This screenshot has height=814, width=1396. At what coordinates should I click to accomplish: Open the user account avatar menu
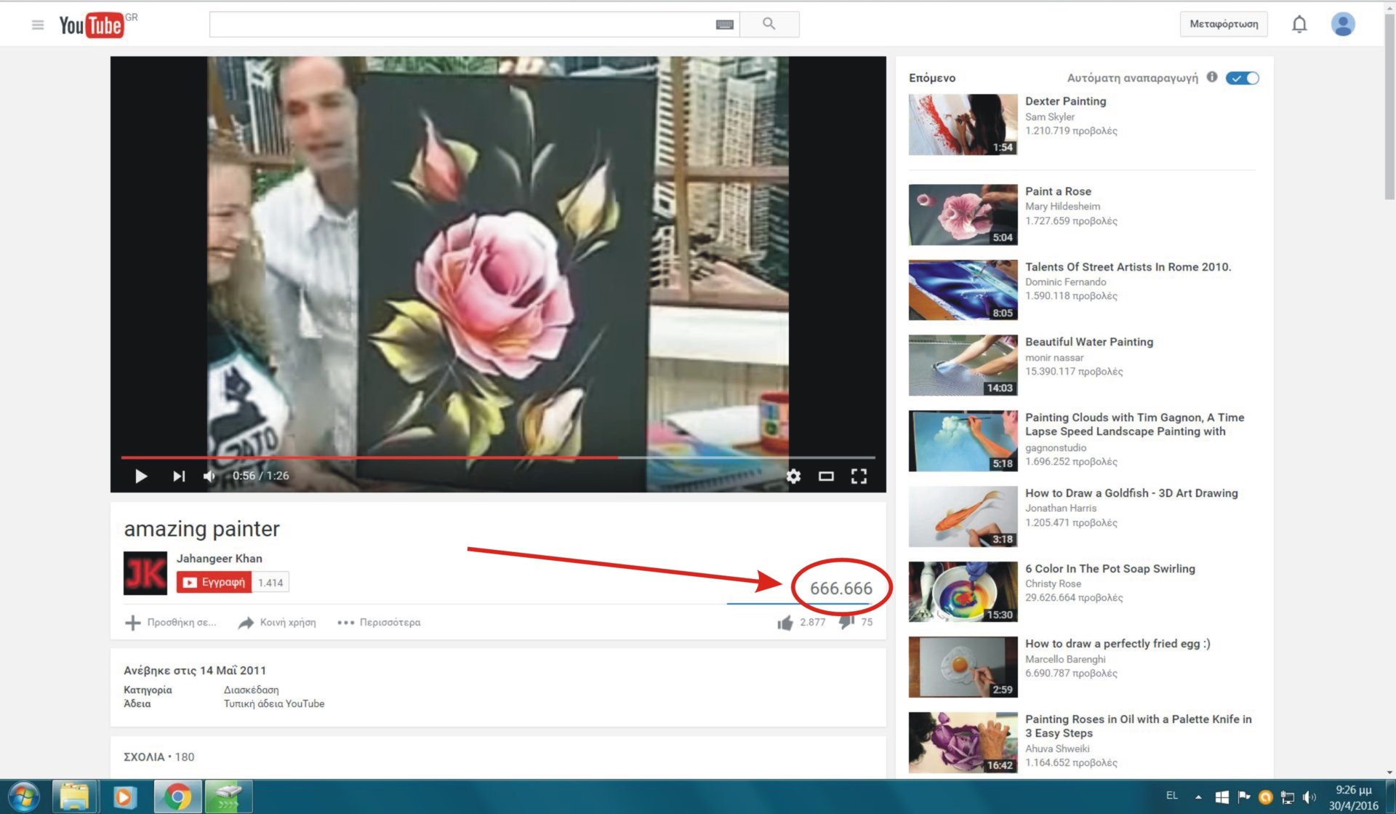click(x=1342, y=24)
